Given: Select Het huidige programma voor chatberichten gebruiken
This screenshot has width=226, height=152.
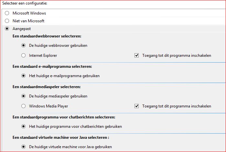Looking at the screenshot, I should pos(24,127).
